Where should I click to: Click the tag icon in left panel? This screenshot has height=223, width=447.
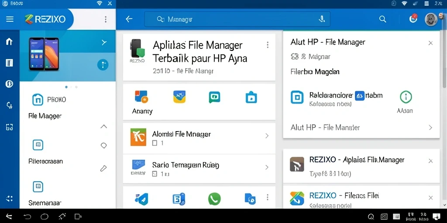[x=104, y=145]
